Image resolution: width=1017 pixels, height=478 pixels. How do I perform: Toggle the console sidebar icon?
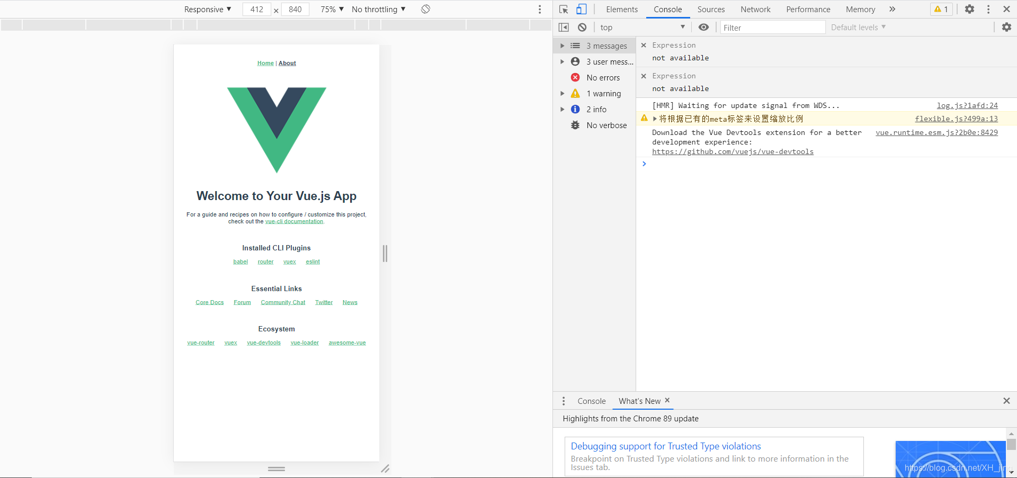point(564,28)
